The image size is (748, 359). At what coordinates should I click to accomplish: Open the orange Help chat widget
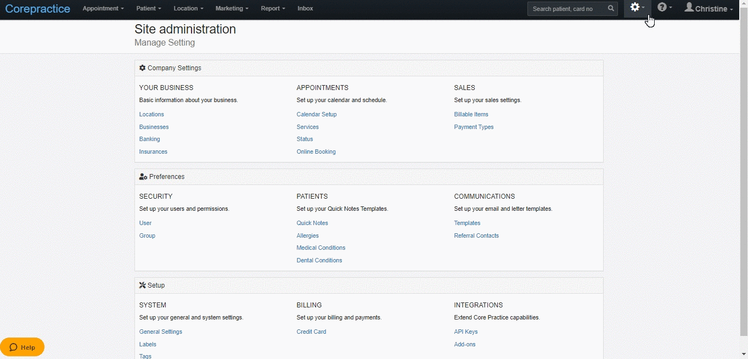(x=23, y=347)
